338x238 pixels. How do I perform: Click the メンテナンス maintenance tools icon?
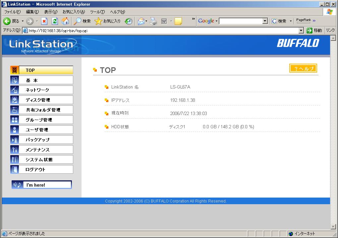pos(15,149)
